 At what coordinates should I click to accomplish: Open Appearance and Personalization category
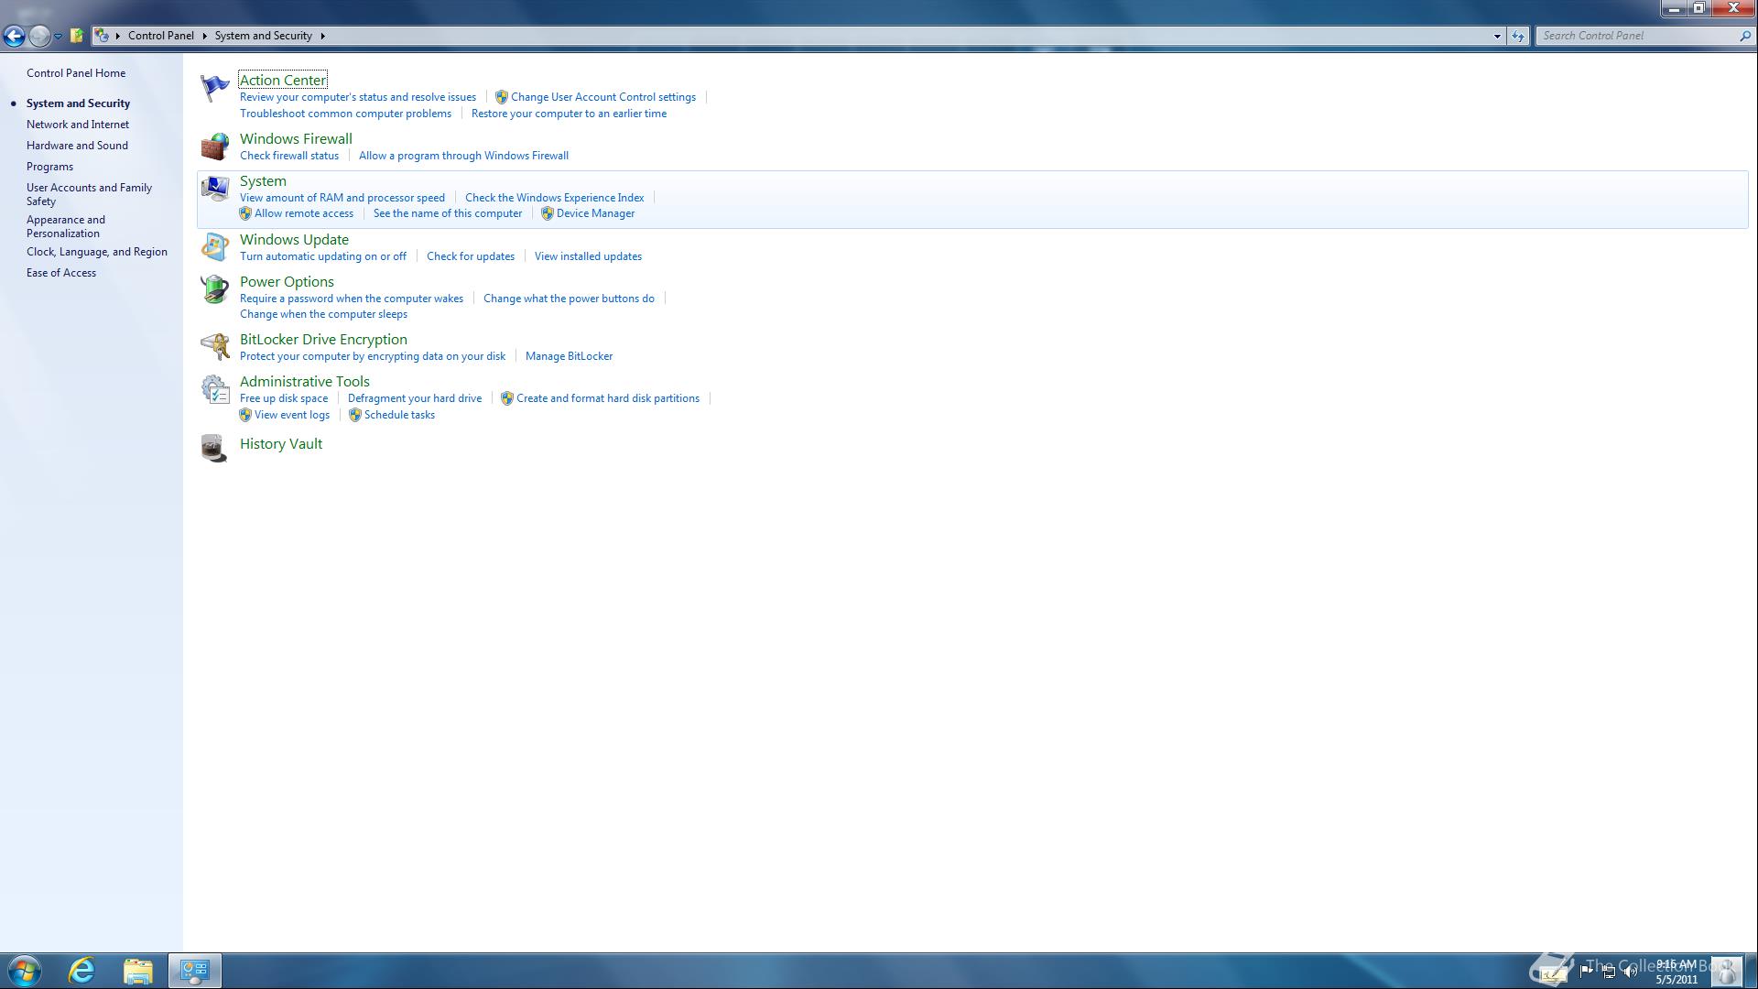tap(66, 226)
